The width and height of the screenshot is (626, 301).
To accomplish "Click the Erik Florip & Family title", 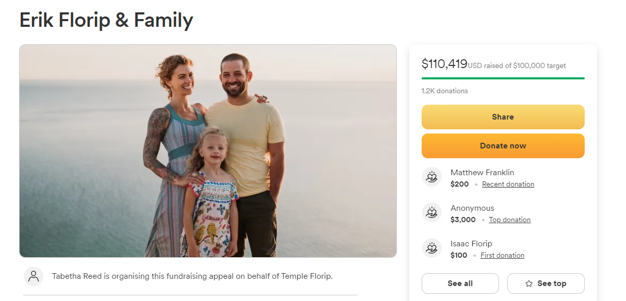I will click(106, 20).
